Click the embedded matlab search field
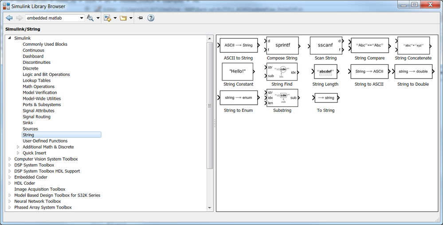The width and height of the screenshot is (443, 225). 52,18
